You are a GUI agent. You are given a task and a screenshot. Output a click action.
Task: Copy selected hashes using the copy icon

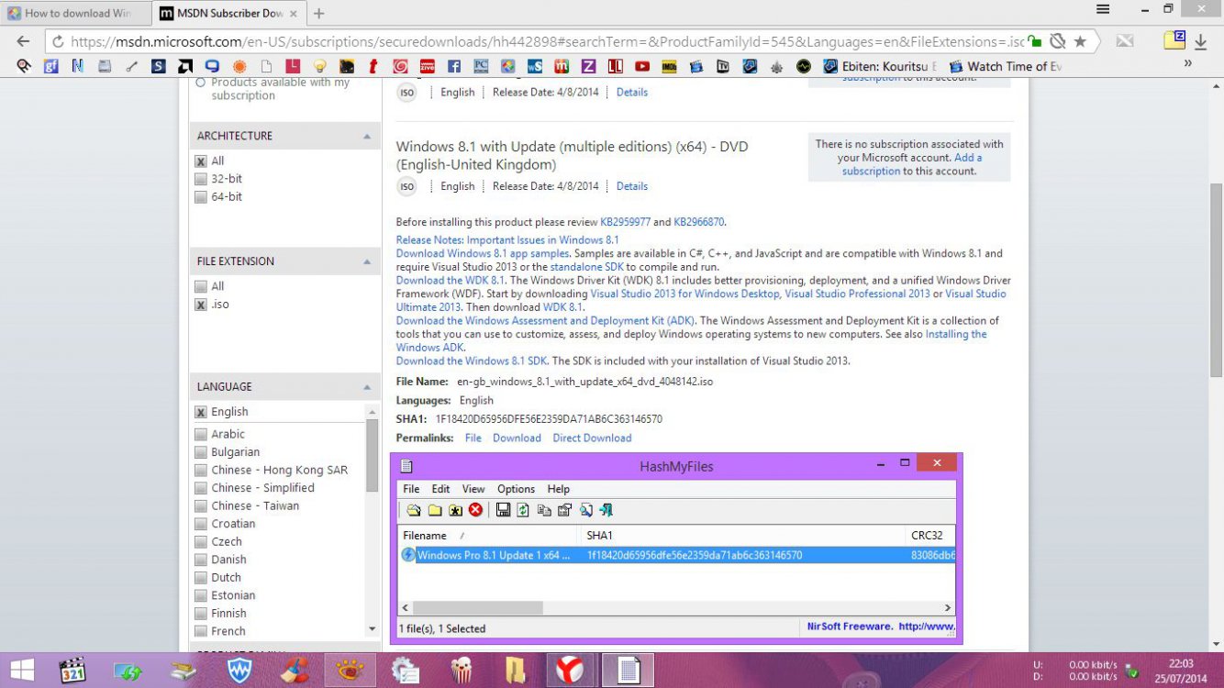coord(545,510)
